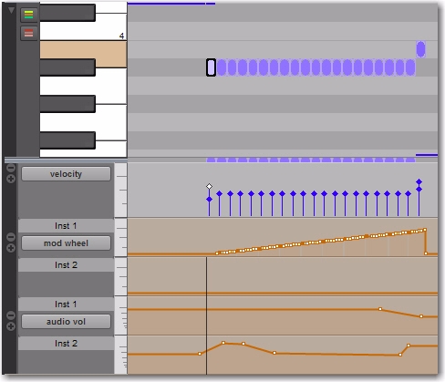Image resolution: width=445 pixels, height=382 pixels.
Task: Open the mod wheel lane type selector
Action: 66,243
